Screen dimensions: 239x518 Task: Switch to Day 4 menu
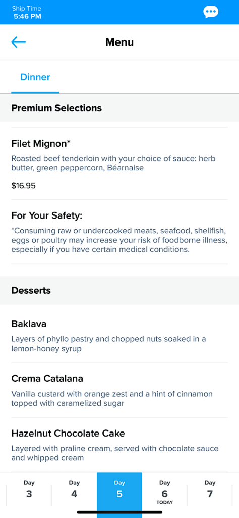point(75,490)
